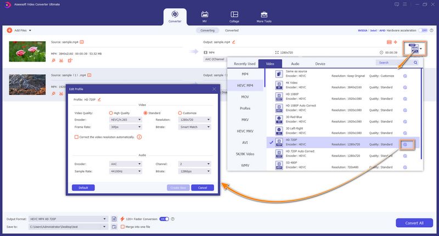Click the Convert All button
The image size is (439, 236).
(x=414, y=223)
